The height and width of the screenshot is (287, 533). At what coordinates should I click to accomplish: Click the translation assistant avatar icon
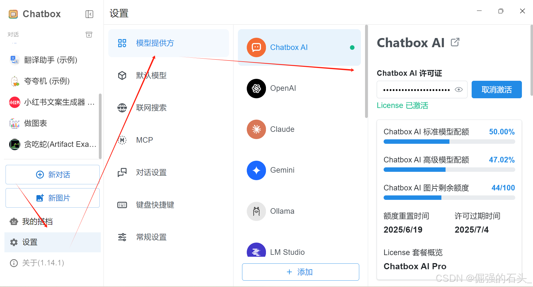[x=14, y=60]
